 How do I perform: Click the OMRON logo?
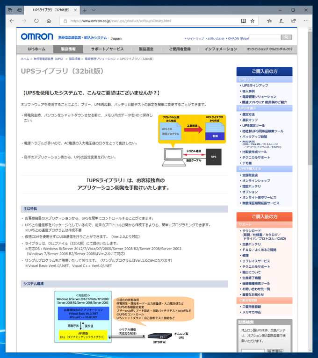[x=37, y=36]
